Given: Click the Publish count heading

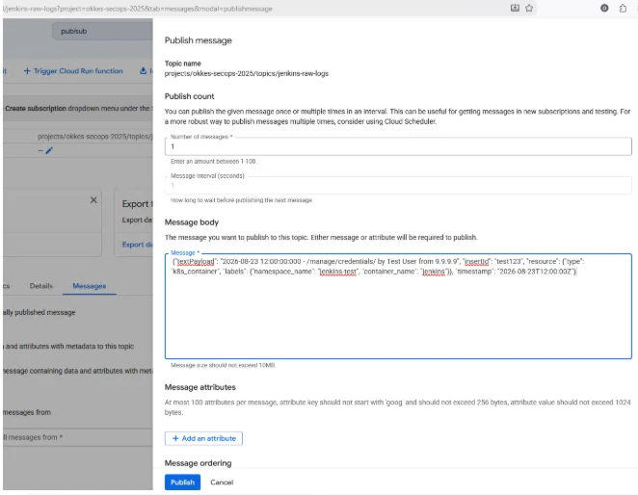Looking at the screenshot, I should 189,96.
